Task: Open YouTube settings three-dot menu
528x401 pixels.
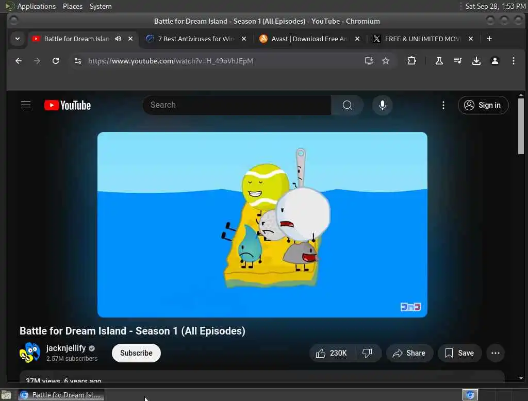Action: pyautogui.click(x=443, y=105)
